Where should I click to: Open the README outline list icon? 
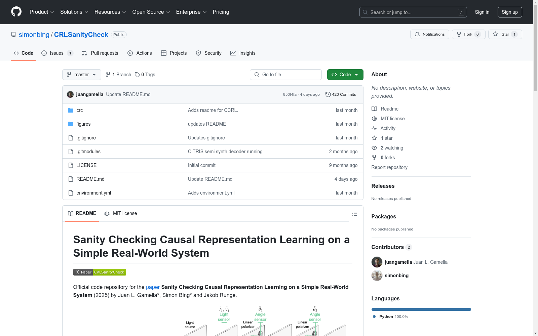click(x=354, y=214)
